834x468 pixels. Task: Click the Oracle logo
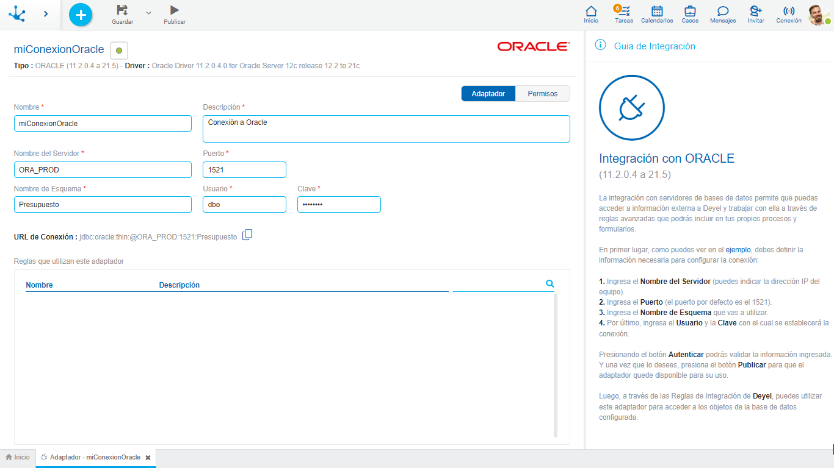coord(534,46)
